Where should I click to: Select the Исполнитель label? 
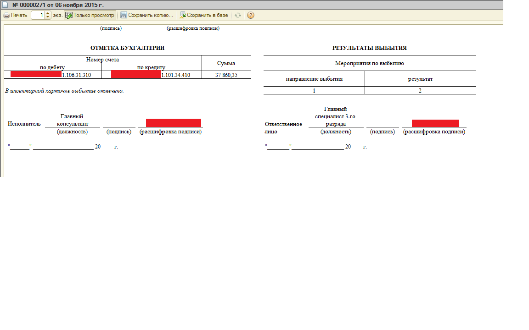24,124
